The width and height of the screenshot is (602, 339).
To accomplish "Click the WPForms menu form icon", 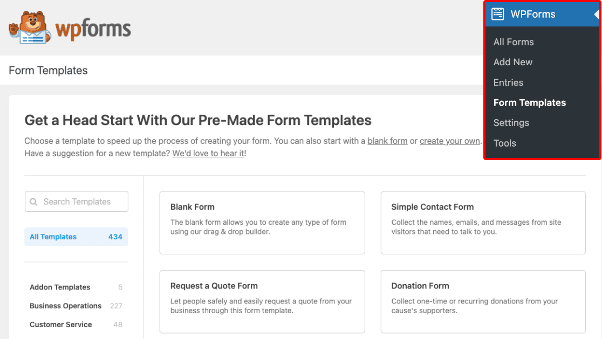I will click(x=497, y=14).
